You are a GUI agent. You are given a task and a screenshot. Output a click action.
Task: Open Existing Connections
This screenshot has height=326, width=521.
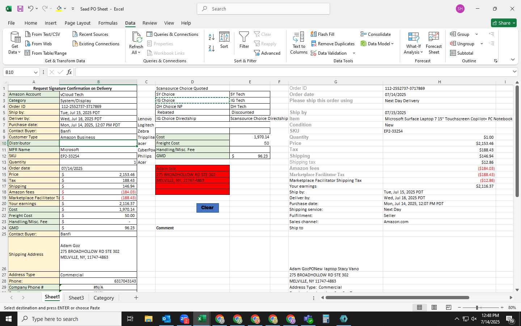(96, 44)
